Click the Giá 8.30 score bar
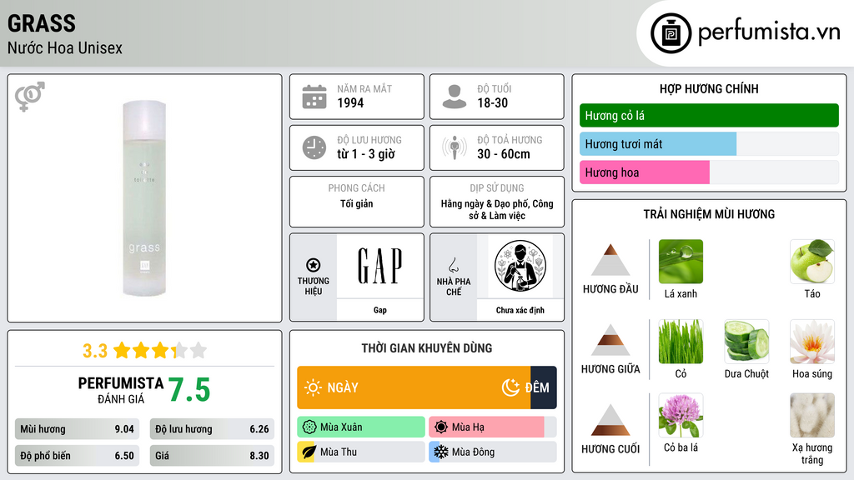The height and width of the screenshot is (480, 854). pos(212,456)
